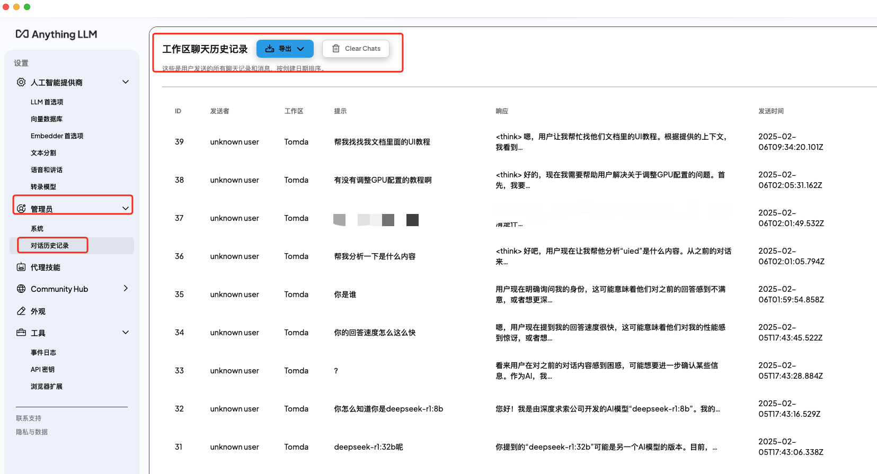Click prompt 帮我分析一下是什么内容
The height and width of the screenshot is (474, 877).
(375, 256)
